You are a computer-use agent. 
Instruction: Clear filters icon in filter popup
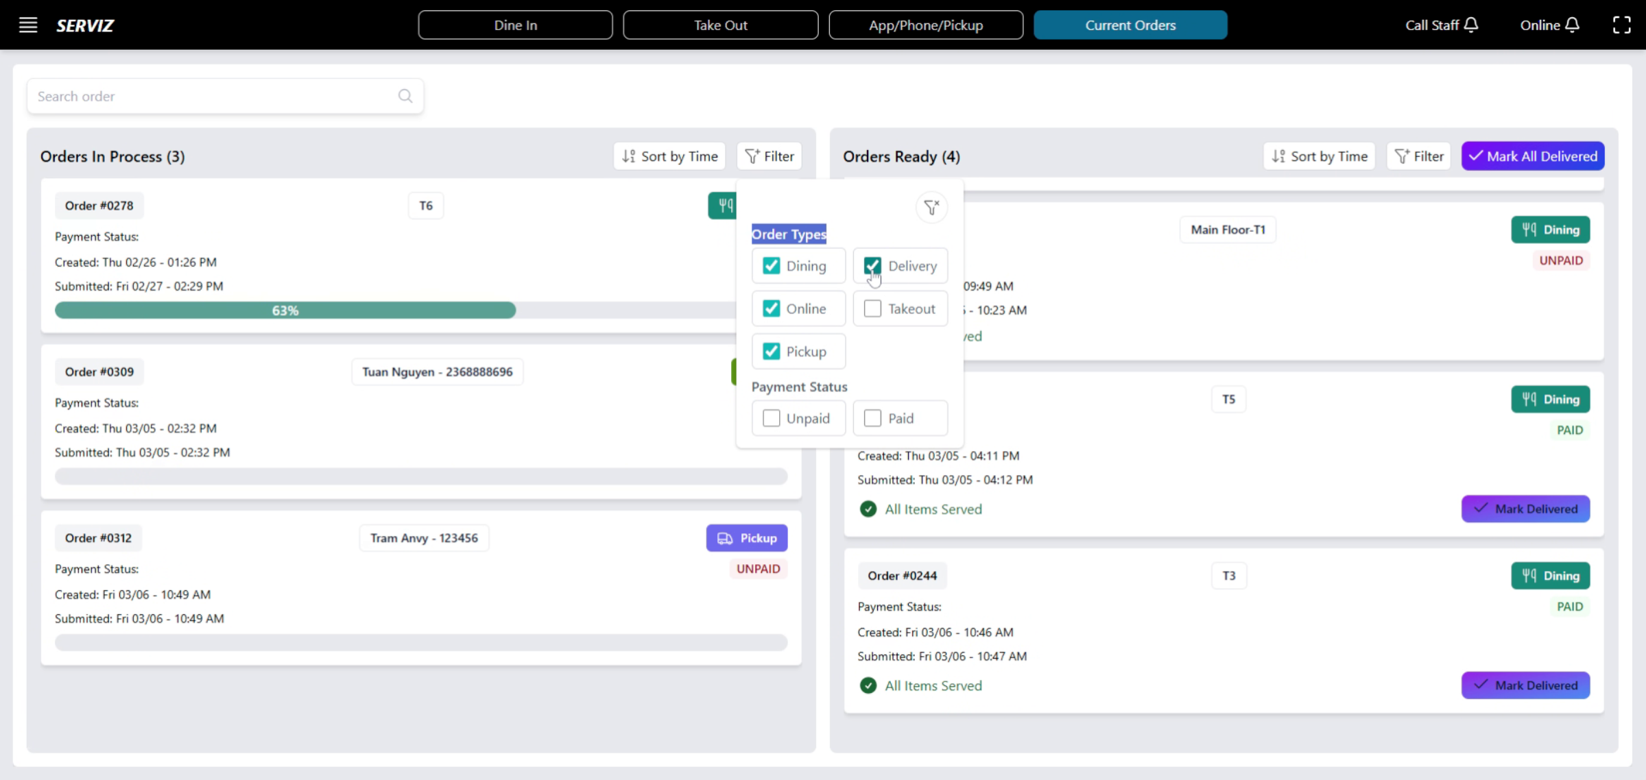point(931,207)
